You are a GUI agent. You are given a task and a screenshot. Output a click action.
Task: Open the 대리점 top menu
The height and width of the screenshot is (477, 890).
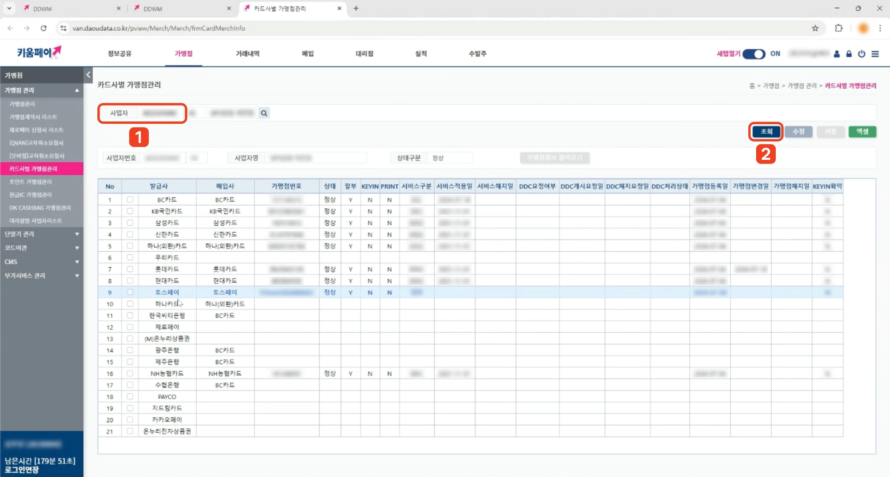[364, 53]
